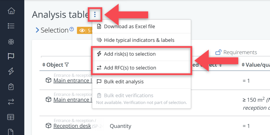Open the list view sidebar icon
This screenshot has height=135, width=270.
[11, 26]
